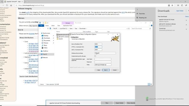Image resolution: width=189 pixels, height=106 pixels.
Task: Click browser refresh icon
Action: click(7, 5)
